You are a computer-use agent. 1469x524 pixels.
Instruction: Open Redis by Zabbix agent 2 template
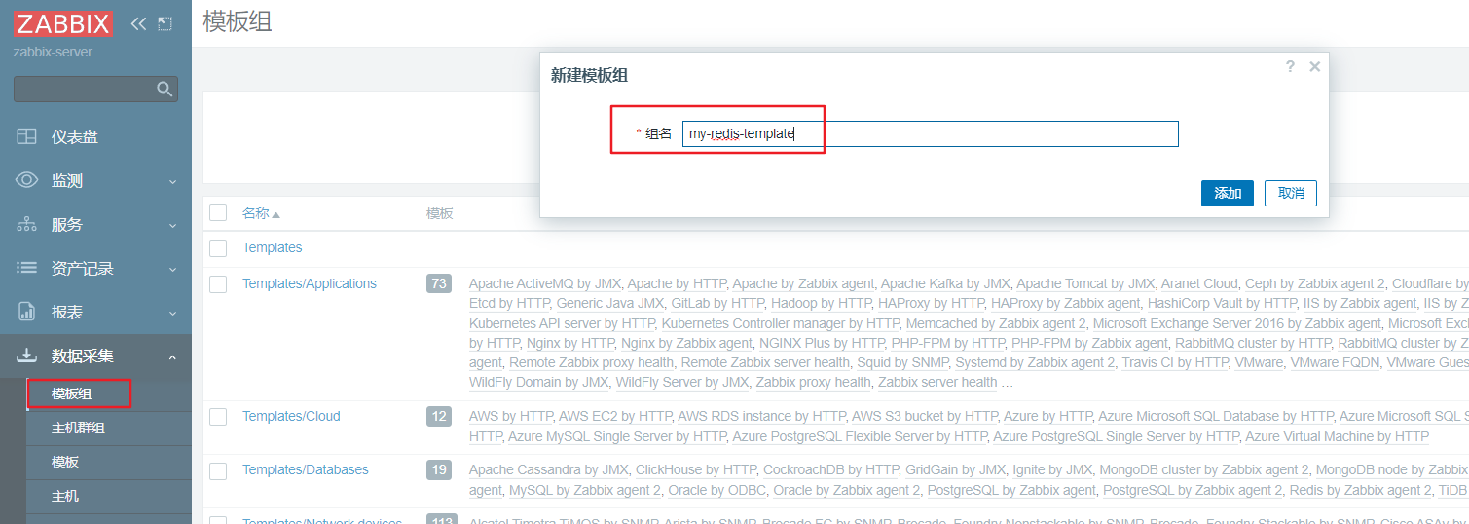pyautogui.click(x=1360, y=490)
